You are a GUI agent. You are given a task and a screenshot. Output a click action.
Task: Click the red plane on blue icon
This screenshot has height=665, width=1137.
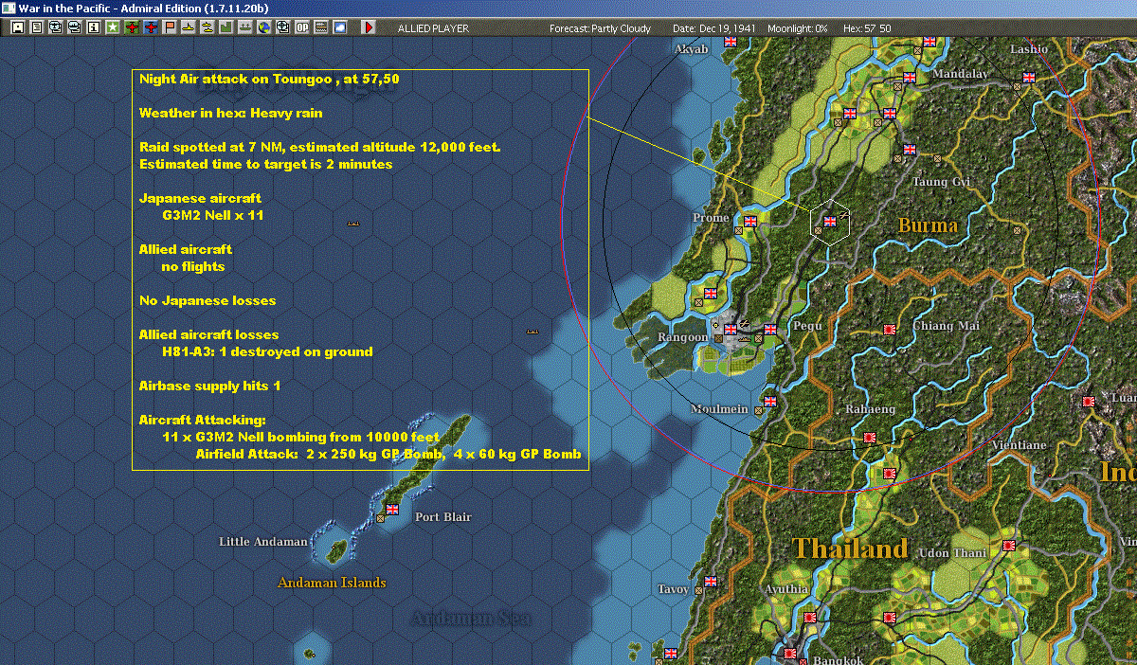(151, 27)
